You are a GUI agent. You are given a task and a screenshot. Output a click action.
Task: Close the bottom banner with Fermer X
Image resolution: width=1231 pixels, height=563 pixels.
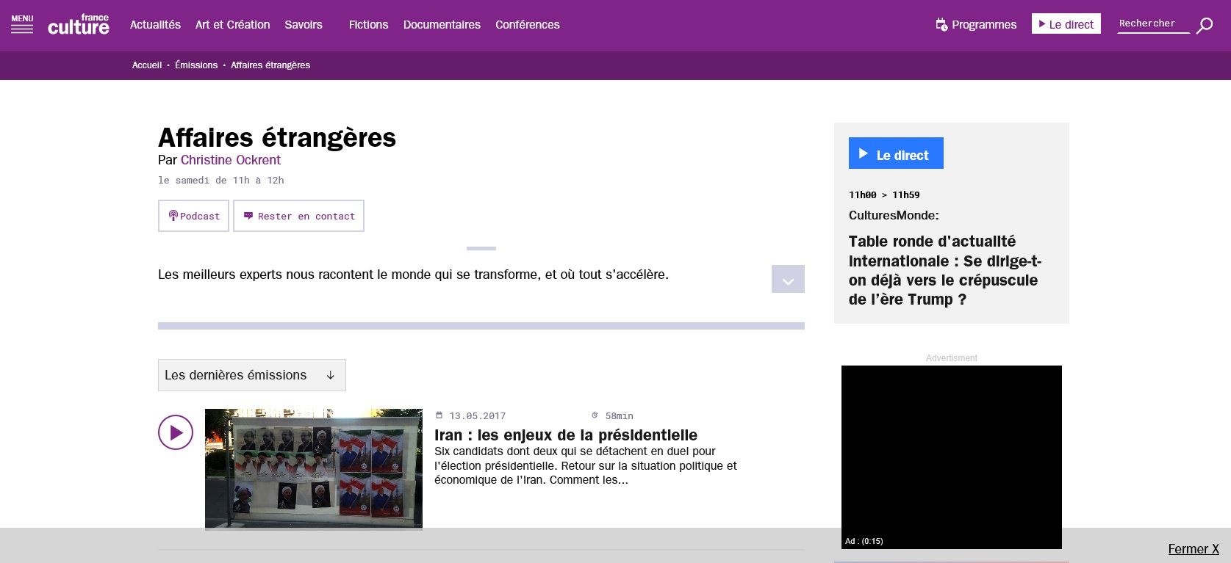1193,549
